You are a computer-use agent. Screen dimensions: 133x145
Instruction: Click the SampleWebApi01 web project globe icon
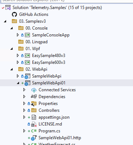(27, 83)
